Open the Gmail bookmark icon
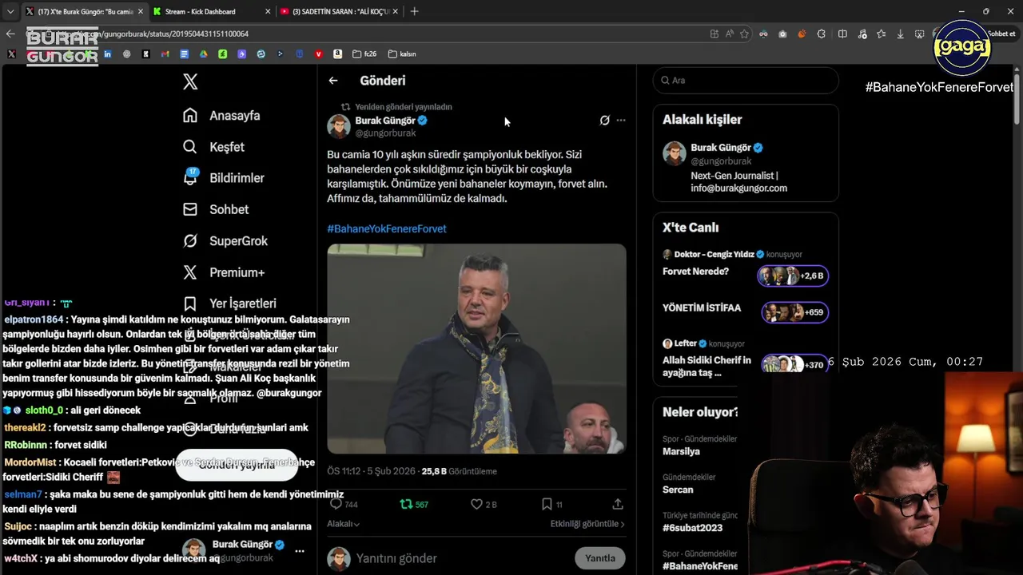The image size is (1023, 575). point(165,54)
